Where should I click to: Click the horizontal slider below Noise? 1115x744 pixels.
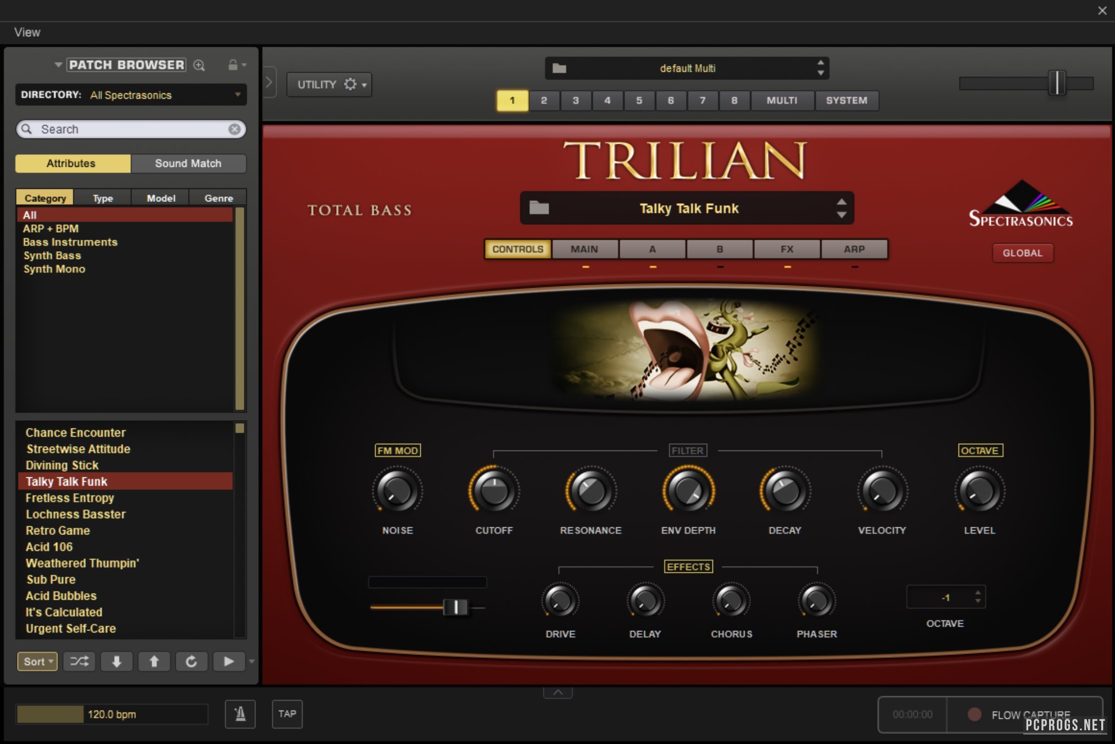(x=427, y=607)
